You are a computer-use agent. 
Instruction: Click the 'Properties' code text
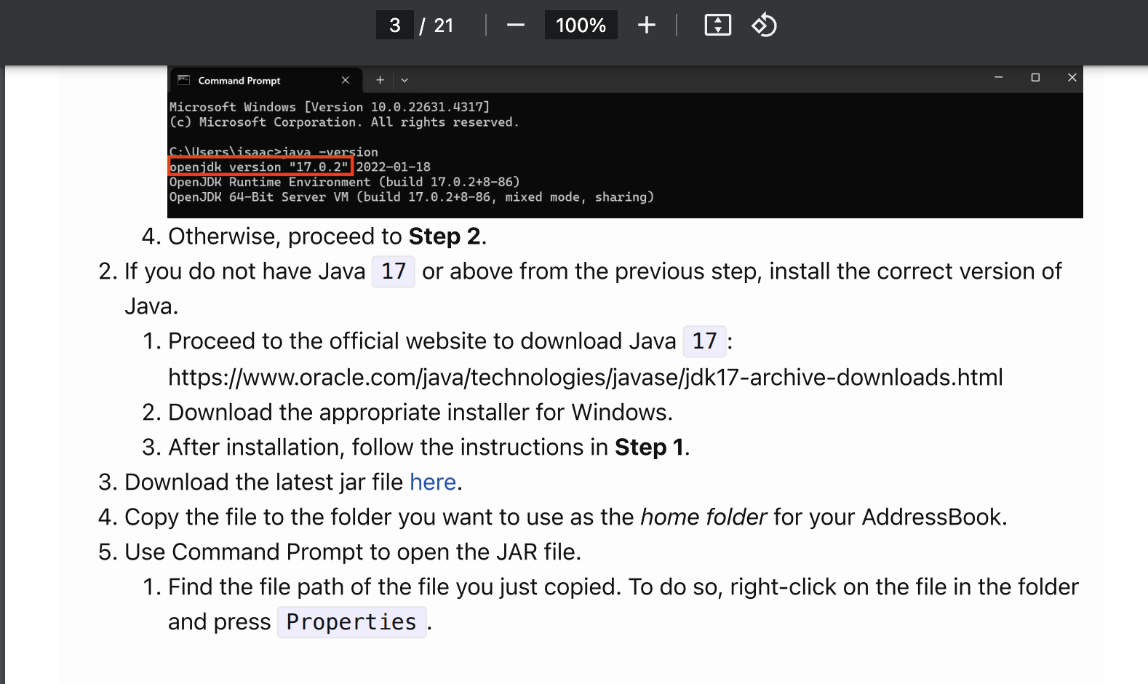pos(351,622)
